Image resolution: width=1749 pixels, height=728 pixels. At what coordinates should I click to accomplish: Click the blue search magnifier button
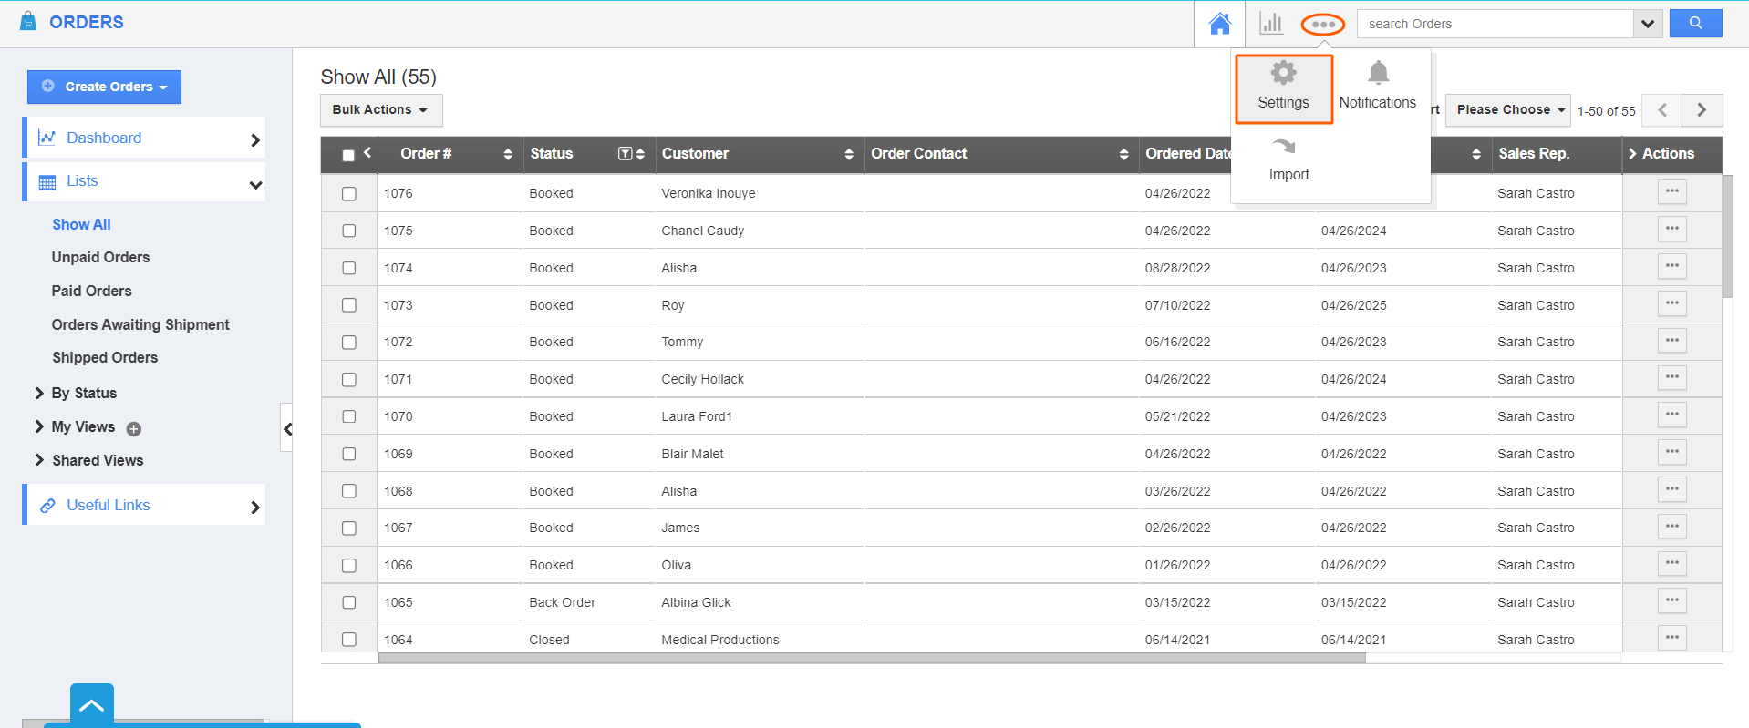1694,24
